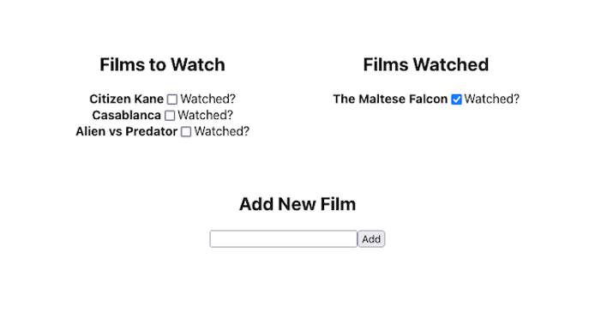Screen dimensions: 595x319
Task: Select the Casablanca film title
Action: click(126, 115)
